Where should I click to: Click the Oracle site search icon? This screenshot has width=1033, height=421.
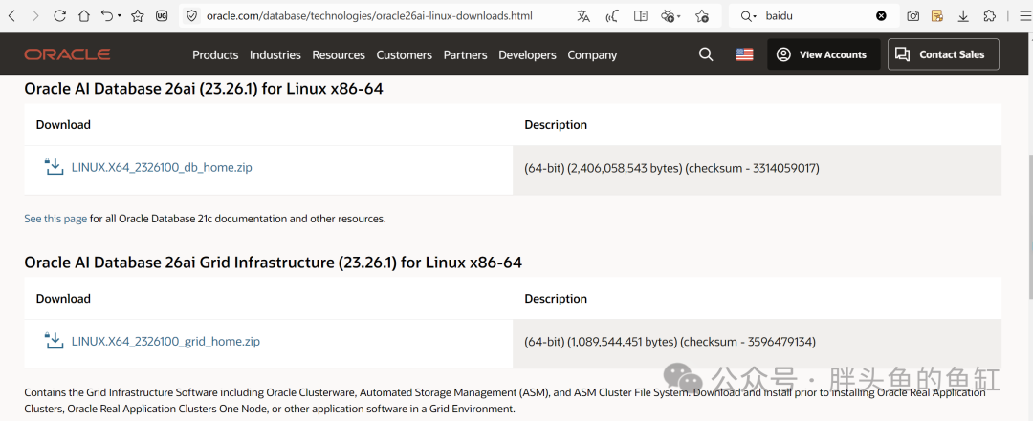coord(706,54)
